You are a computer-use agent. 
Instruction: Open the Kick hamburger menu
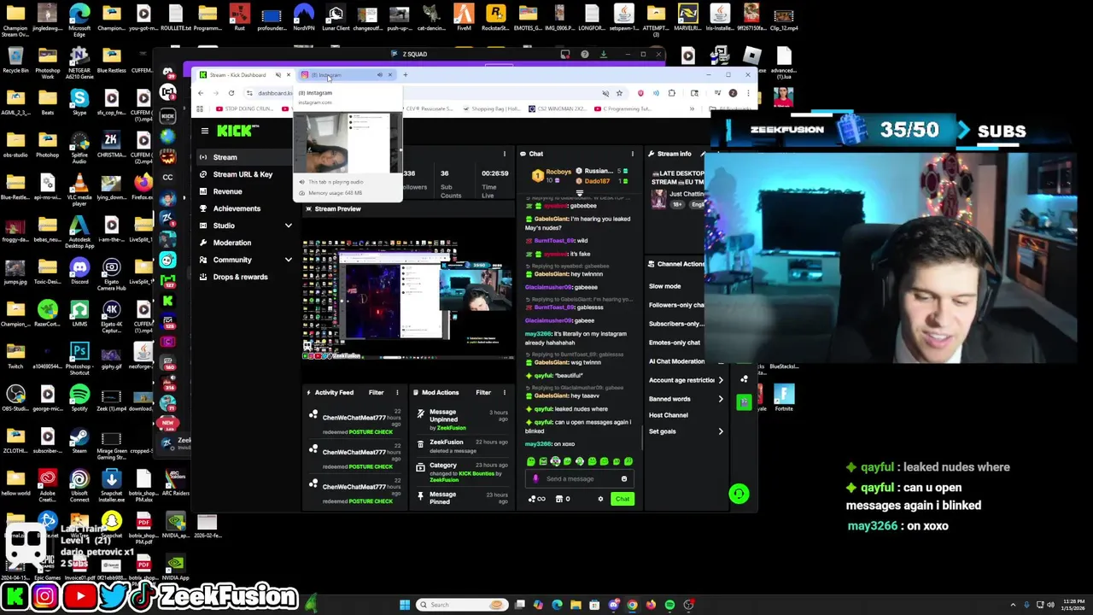[x=205, y=131]
